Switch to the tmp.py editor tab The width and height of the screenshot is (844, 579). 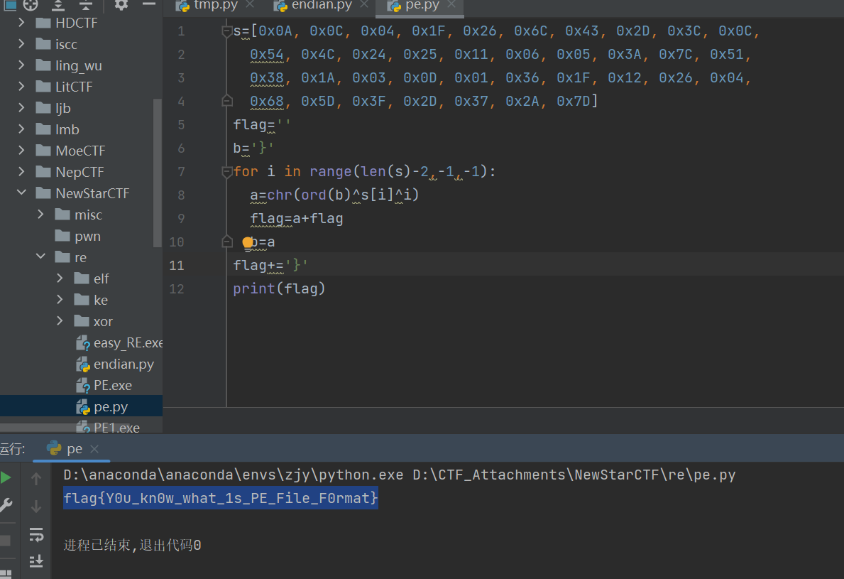point(214,6)
